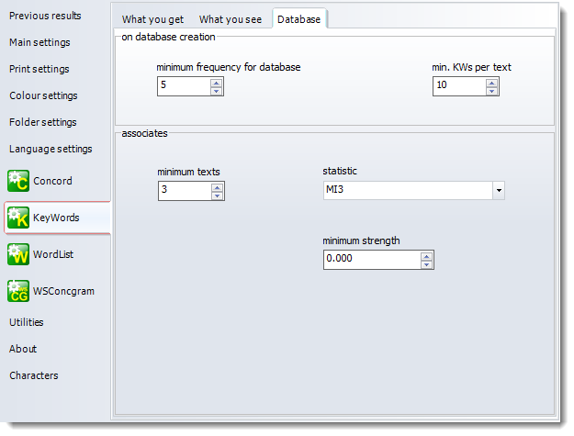Open Previous results section
This screenshot has height=436, width=574.
(45, 16)
